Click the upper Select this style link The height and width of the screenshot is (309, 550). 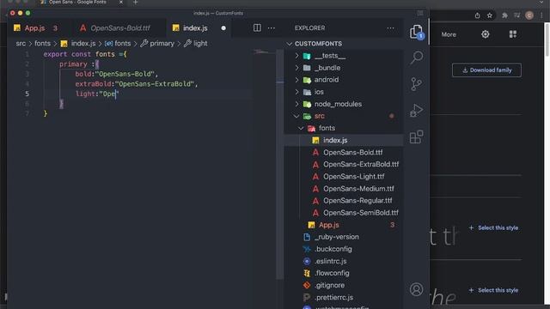(x=493, y=227)
